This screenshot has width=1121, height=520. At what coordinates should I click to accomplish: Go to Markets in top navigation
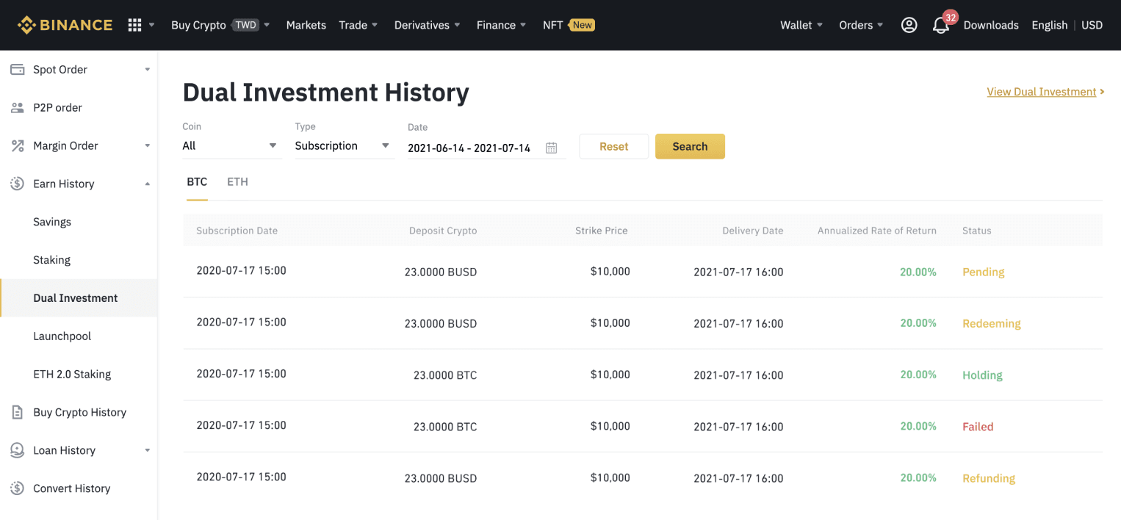[306, 25]
